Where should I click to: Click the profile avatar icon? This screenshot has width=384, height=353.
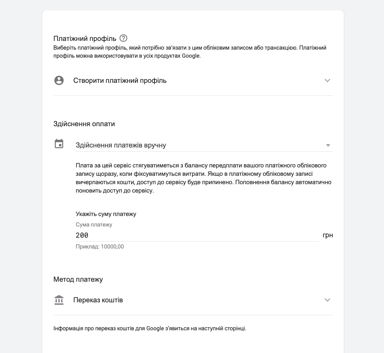[59, 80]
